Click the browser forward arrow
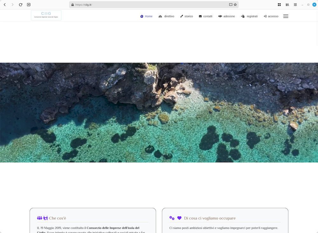The height and width of the screenshot is (233, 318). pos(13,5)
